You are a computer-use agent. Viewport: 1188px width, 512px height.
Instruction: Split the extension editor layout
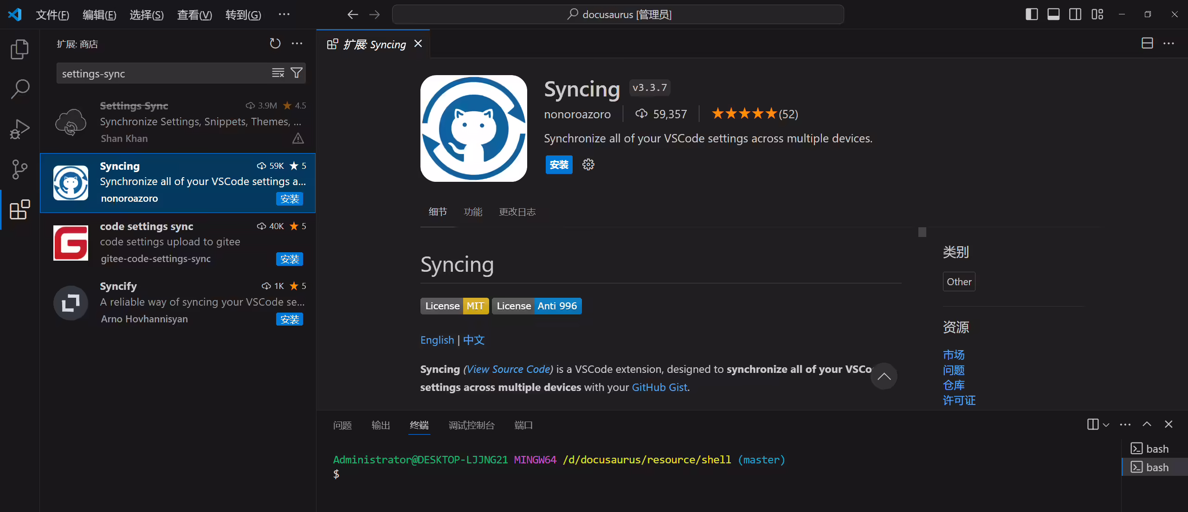coord(1147,43)
